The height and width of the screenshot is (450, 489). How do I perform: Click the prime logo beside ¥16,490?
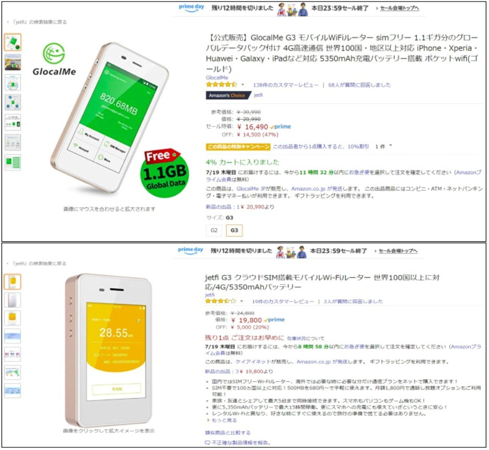click(281, 126)
